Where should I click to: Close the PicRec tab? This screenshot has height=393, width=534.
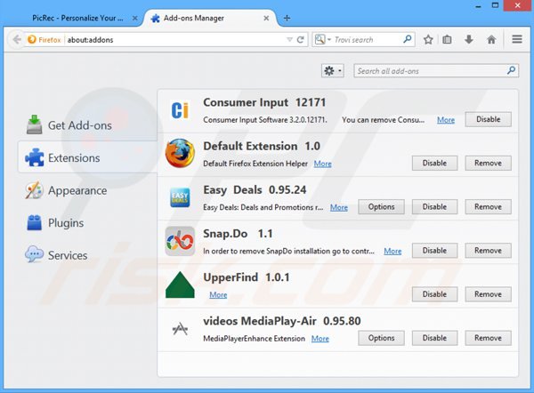(x=135, y=18)
